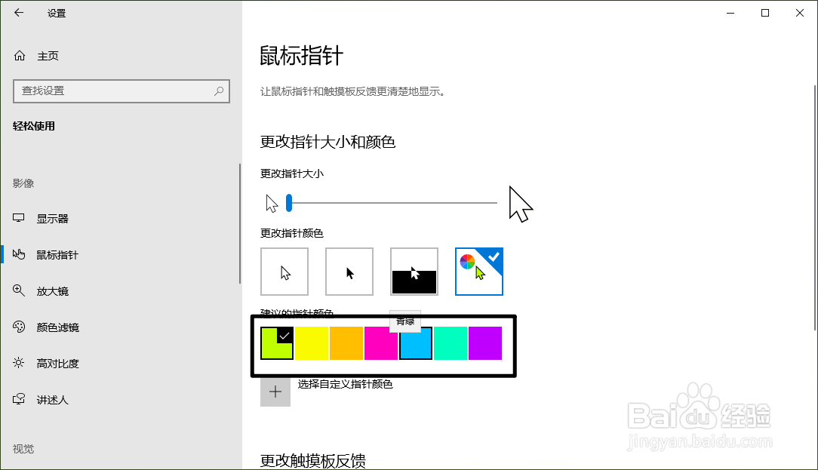Click the 轻松使用 section title
818x470 pixels.
point(34,126)
